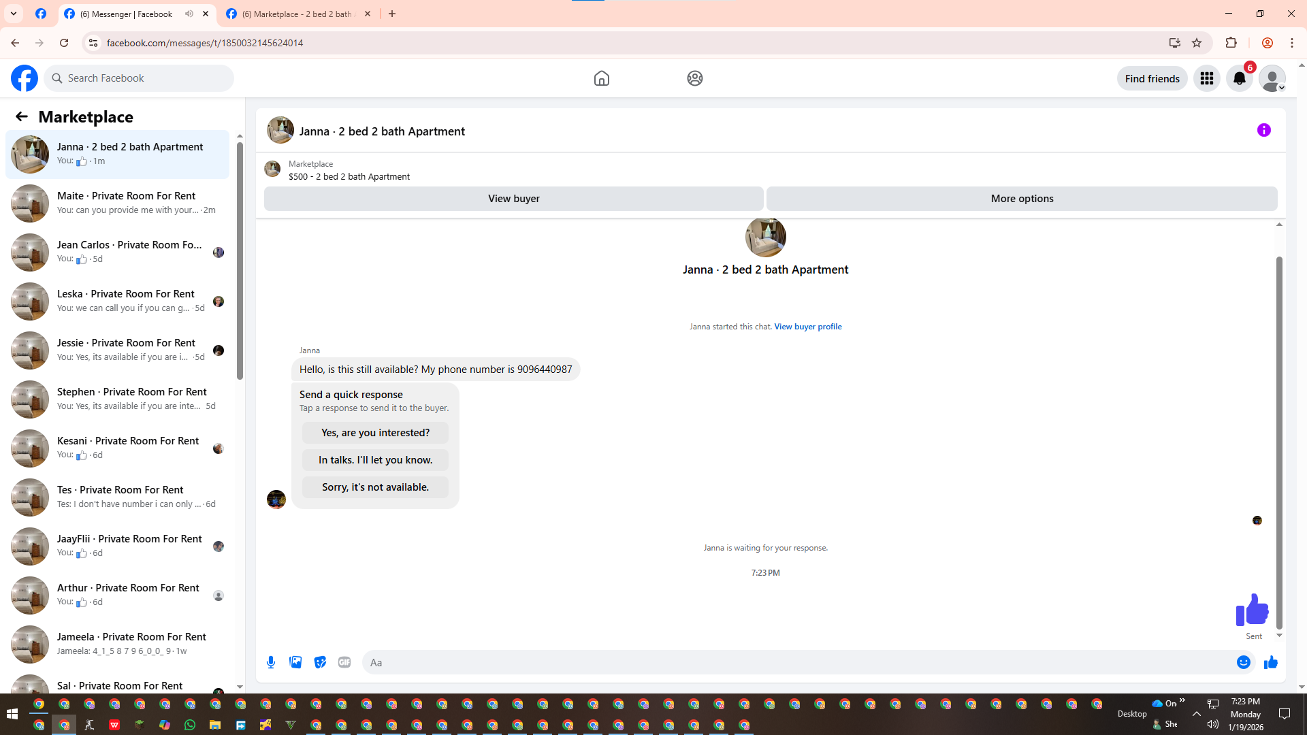Screen dimensions: 1307x735
Task: Mute the Messenger browser tab audio
Action: click(x=189, y=14)
